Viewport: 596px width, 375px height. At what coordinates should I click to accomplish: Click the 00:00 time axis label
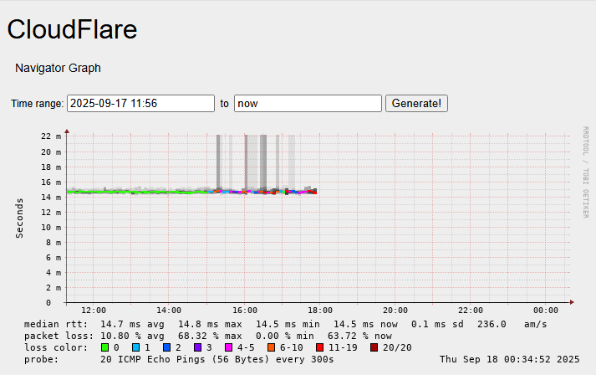[546, 311]
